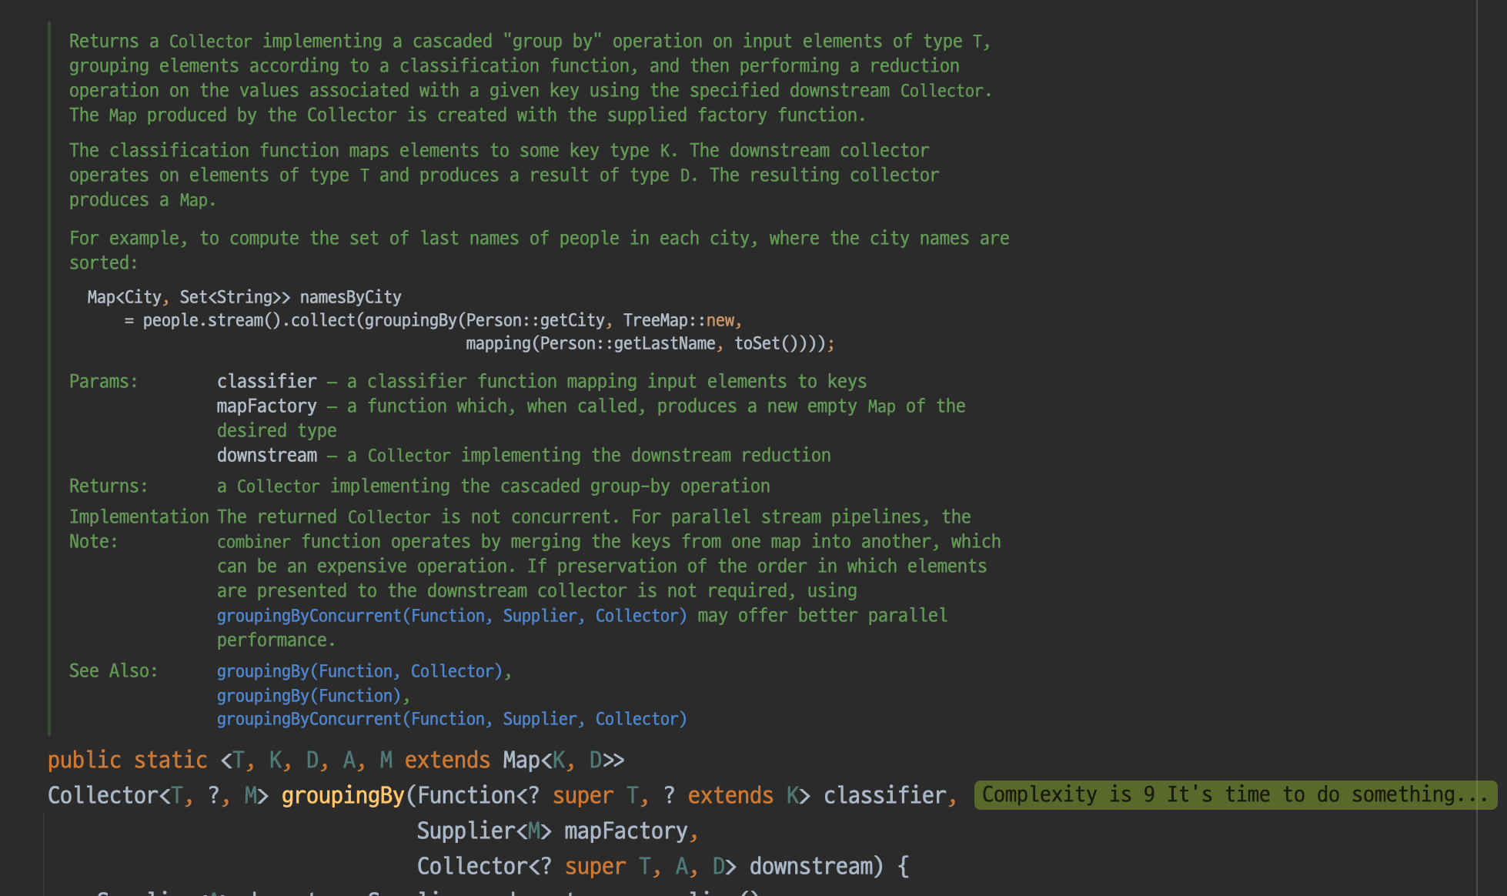1507x896 pixels.
Task: Click the static keyword of the method
Action: pyautogui.click(x=170, y=760)
